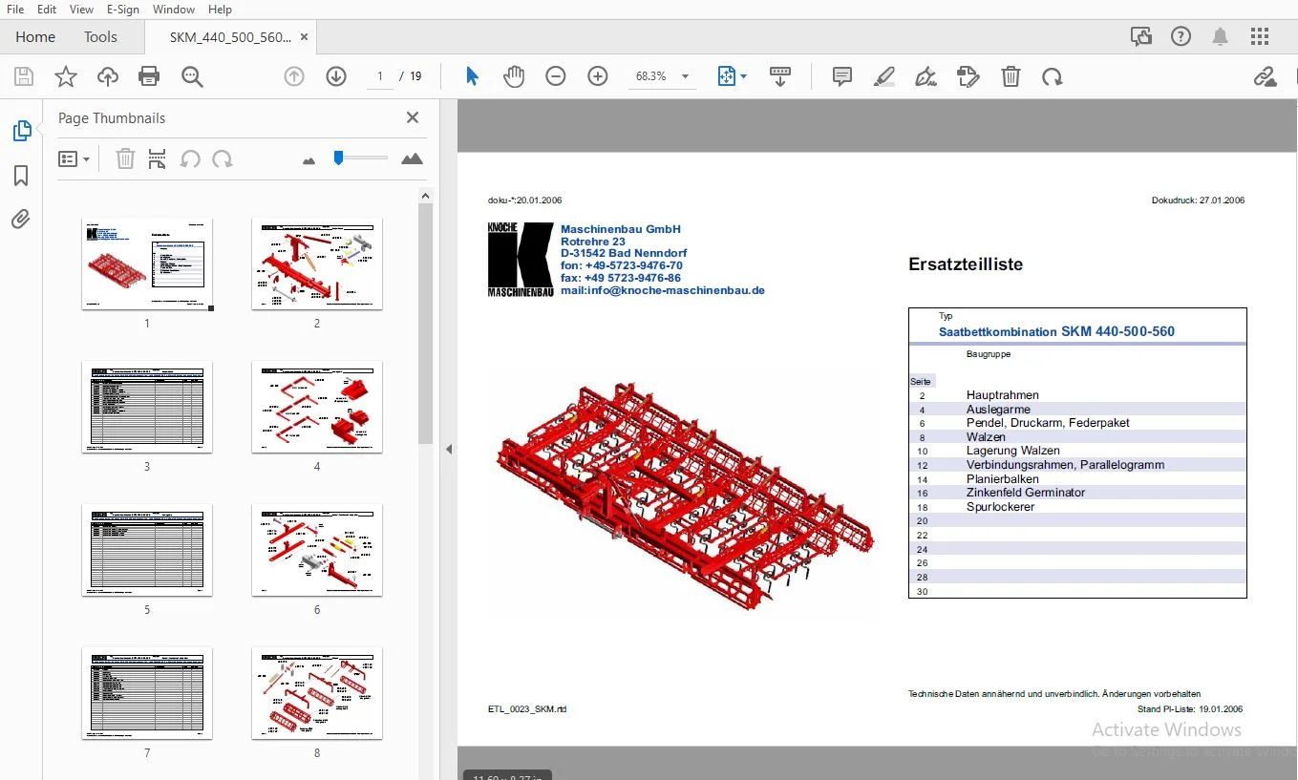
Task: Delete pages icon in thumbnails panel
Action: coord(125,158)
